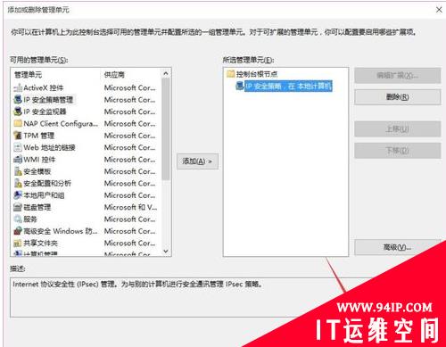Click vendor 'Microsoft 和 V...' for 磁盘管理
The image size is (446, 347).
(x=130, y=207)
